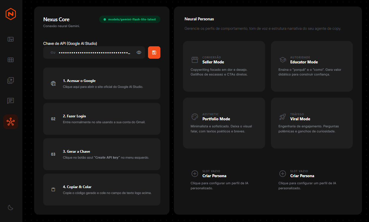Screen dimensions: 369x222
Task: Open the "1. Acessar o Google" step
Action: point(102,83)
